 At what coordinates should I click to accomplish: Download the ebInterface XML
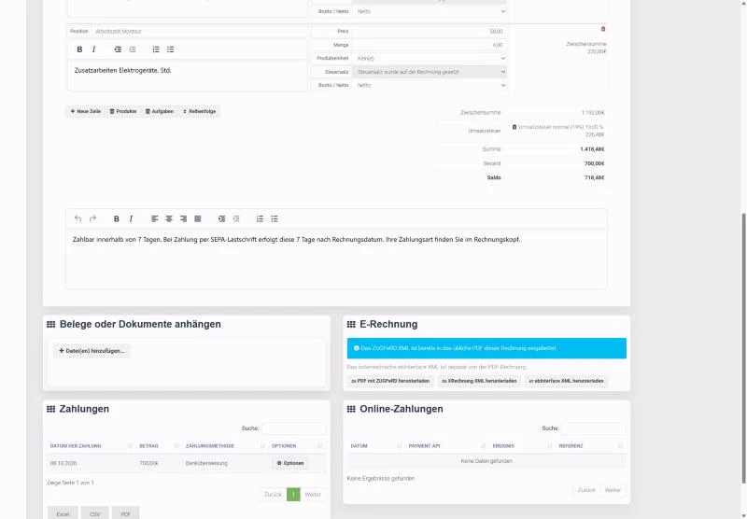point(566,381)
